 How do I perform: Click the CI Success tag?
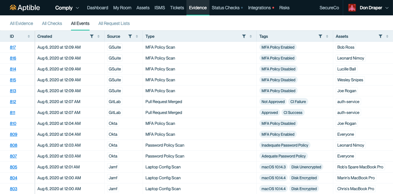(293, 113)
